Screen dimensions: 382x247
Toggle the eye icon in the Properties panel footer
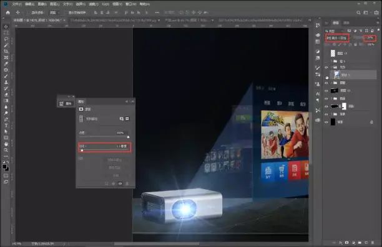(x=120, y=184)
